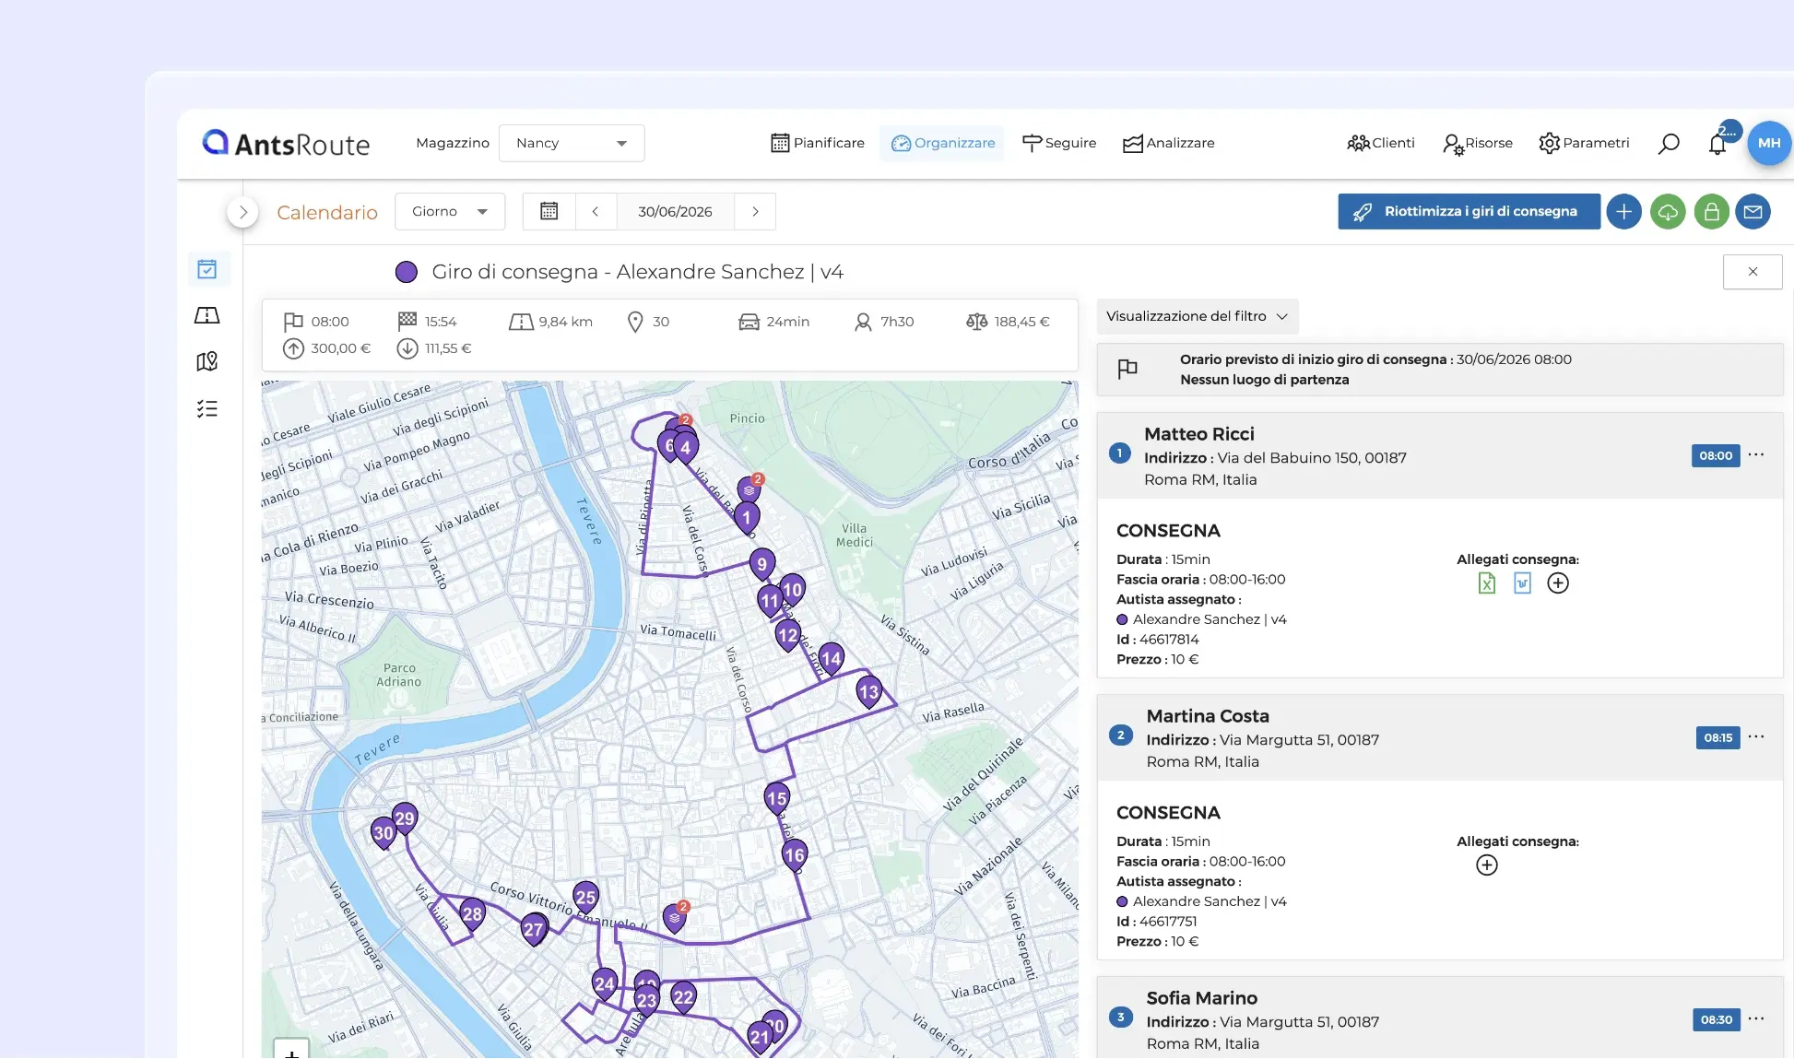
Task: Open the calendar date picker icon
Action: pyautogui.click(x=549, y=211)
